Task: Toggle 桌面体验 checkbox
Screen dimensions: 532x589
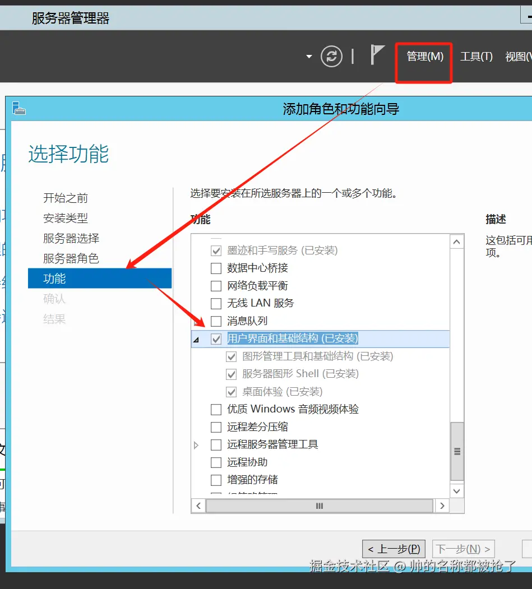Action: pos(231,392)
